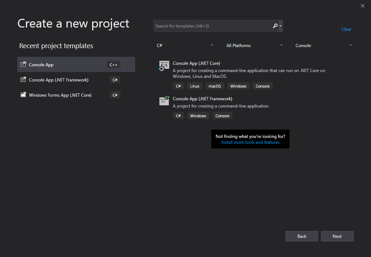Image resolution: width=371 pixels, height=257 pixels.
Task: Select Console App (.NET Core) template title
Action: click(x=196, y=63)
